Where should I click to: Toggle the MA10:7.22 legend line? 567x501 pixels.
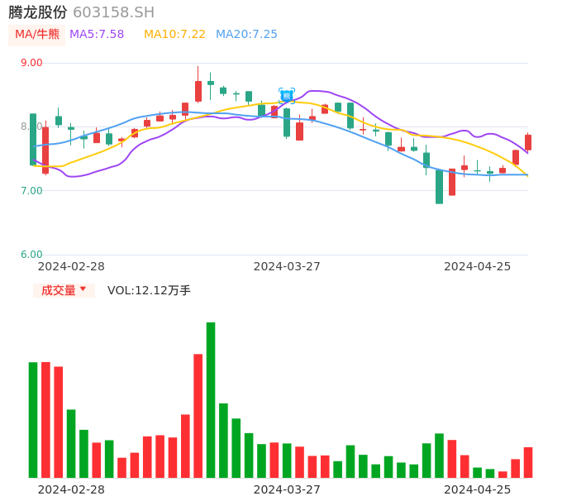click(x=174, y=35)
